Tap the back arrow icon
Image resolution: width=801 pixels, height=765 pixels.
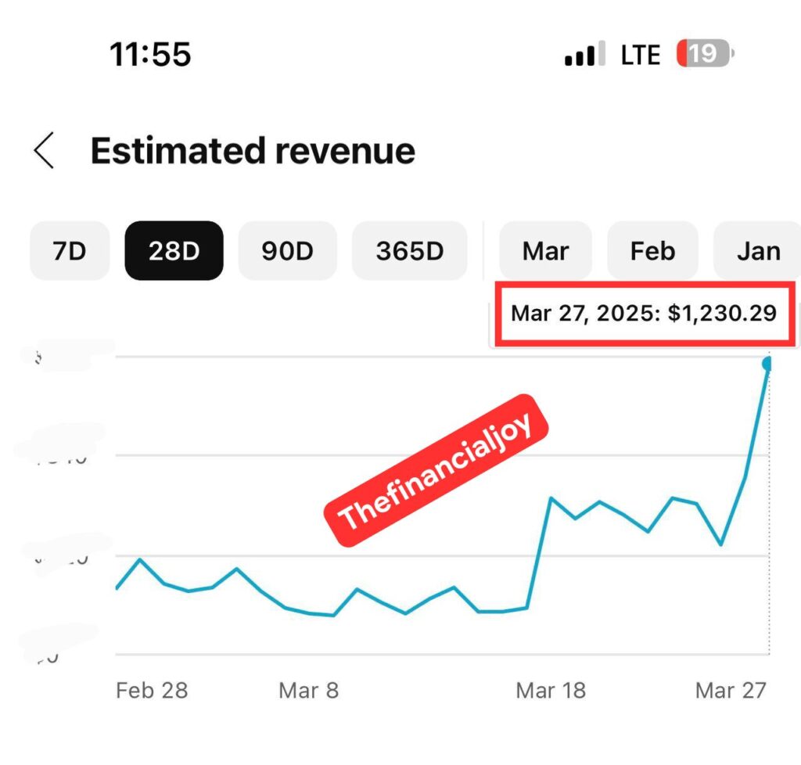point(44,150)
